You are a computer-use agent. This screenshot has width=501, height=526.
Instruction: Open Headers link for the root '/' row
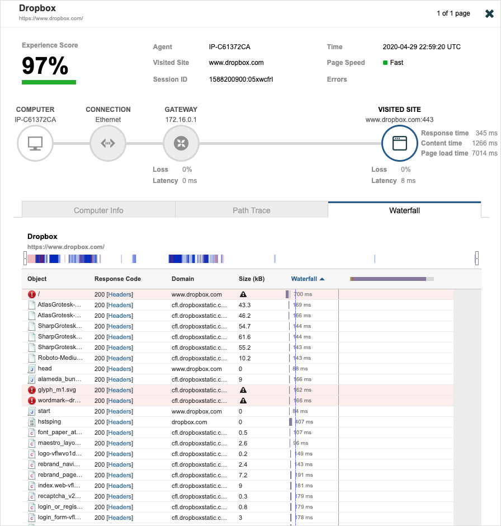[x=120, y=294]
